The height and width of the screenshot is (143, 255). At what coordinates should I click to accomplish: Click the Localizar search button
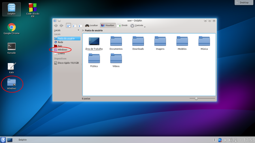pyautogui.click(x=92, y=25)
